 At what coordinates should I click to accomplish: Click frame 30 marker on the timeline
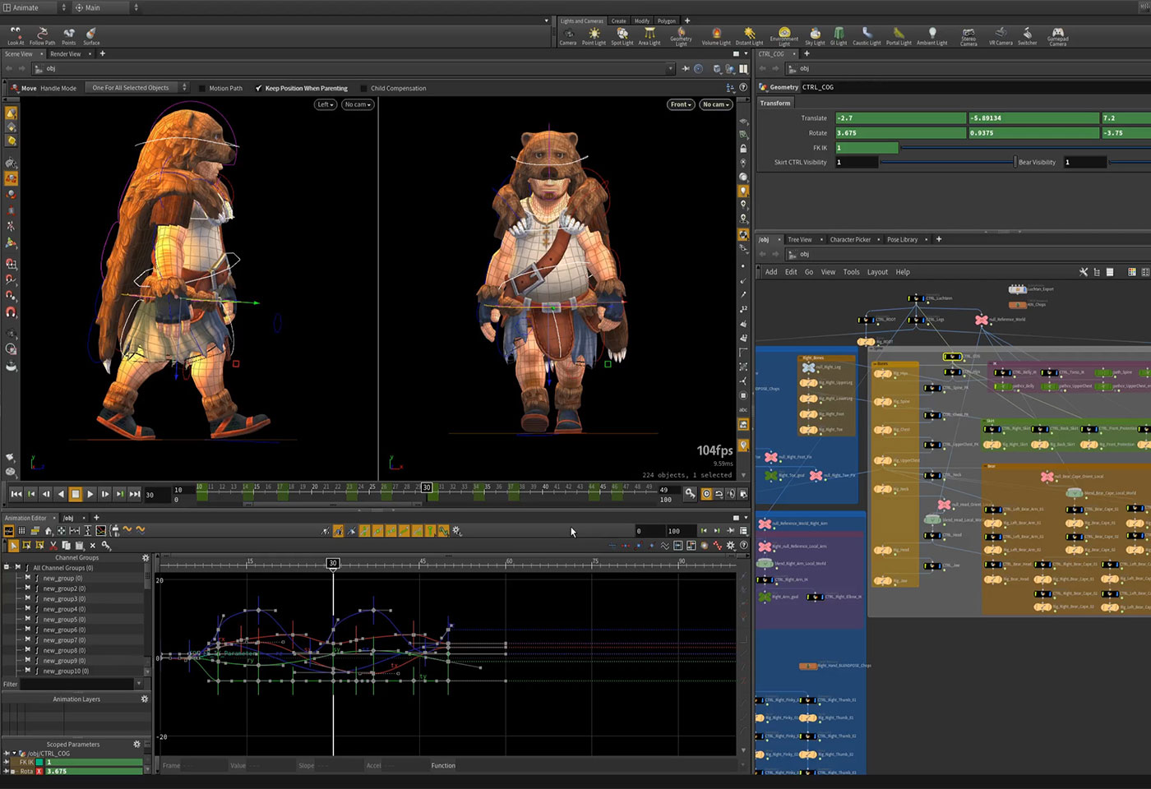coord(427,487)
